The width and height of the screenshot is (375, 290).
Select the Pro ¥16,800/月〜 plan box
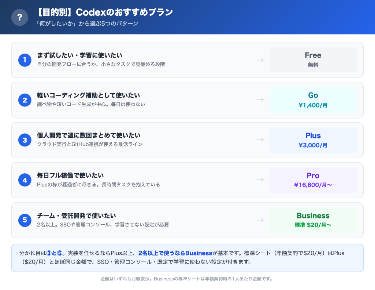pyautogui.click(x=313, y=180)
